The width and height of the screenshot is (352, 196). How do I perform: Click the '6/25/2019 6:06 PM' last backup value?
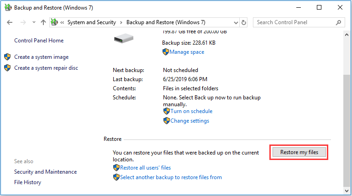(185, 79)
